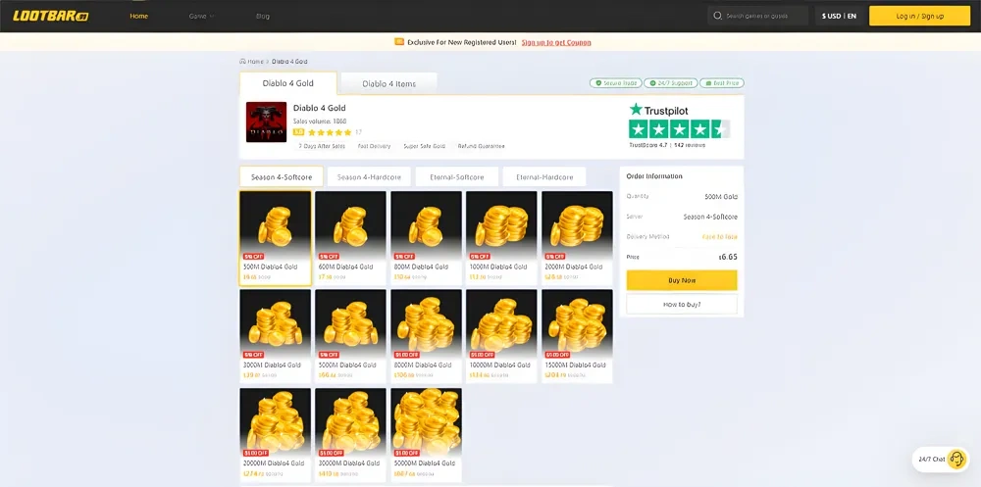Click the Log in / Sign up button
The height and width of the screenshot is (487, 981).
point(920,17)
